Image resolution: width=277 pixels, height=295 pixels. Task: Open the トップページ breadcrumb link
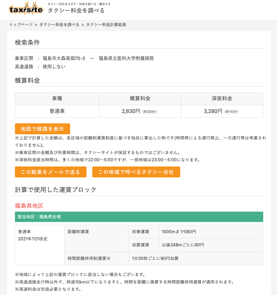21,25
